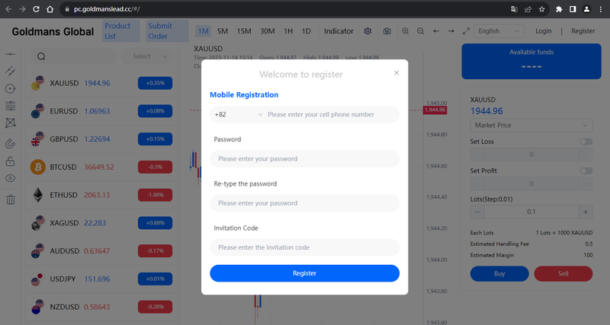Select the Fibonacci lines drawing tool
The height and width of the screenshot is (325, 610).
click(x=11, y=105)
